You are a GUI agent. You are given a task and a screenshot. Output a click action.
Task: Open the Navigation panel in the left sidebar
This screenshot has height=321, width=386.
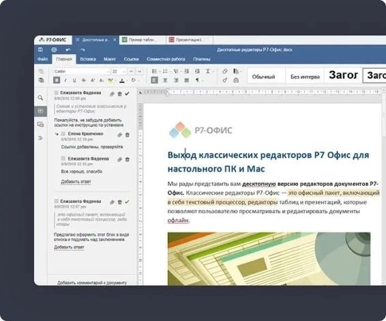tap(40, 138)
